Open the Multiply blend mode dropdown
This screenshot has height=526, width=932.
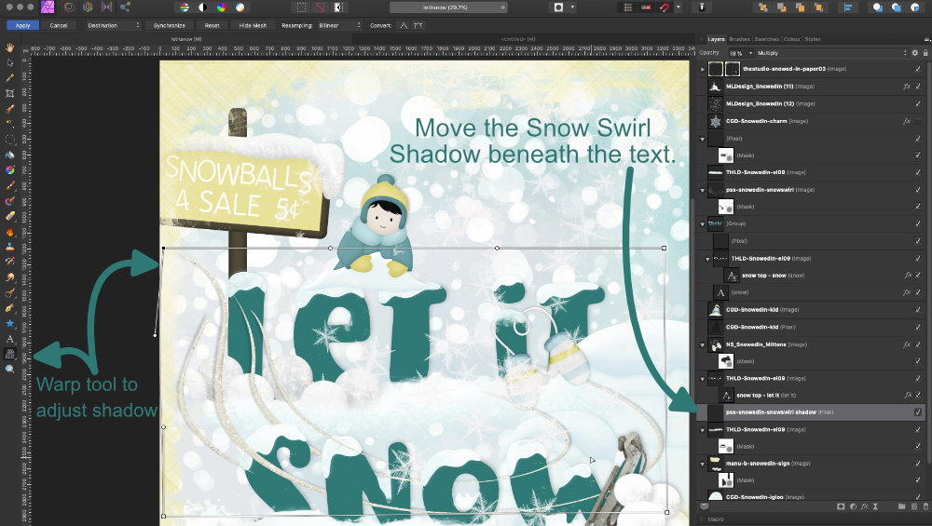[x=832, y=53]
